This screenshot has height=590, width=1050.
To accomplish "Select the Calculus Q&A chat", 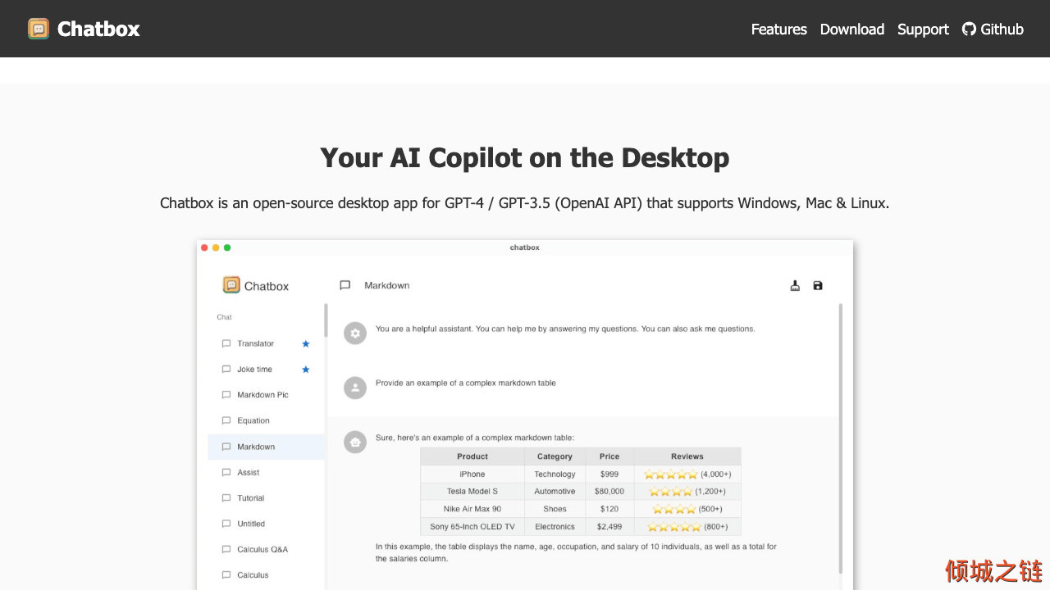I will [266, 549].
